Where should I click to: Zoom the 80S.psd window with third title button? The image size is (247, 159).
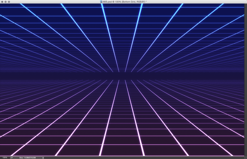pos(9,2)
